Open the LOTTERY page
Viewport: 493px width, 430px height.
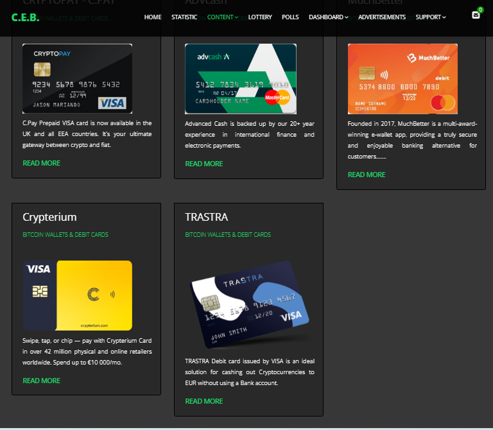(260, 17)
